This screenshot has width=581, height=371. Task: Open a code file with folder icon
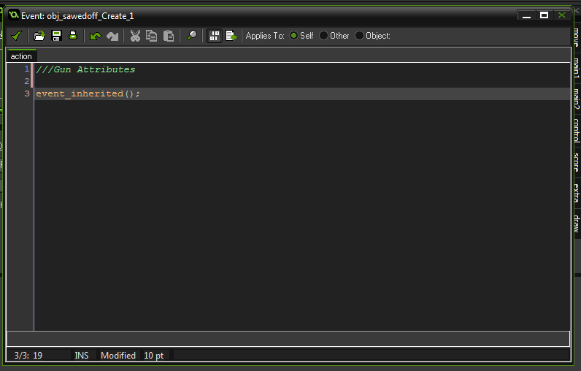[39, 36]
